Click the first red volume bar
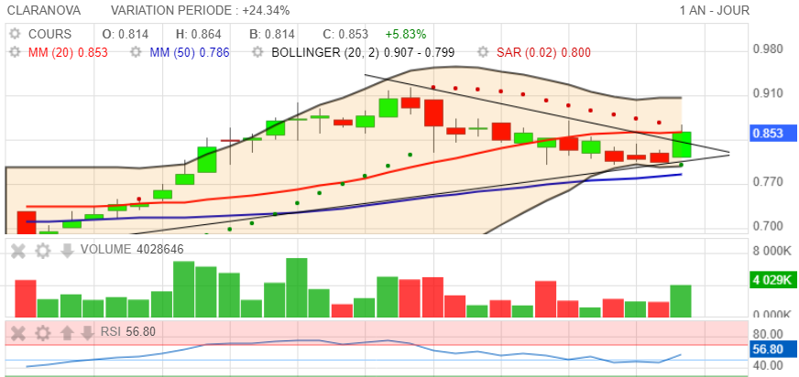Screen dimensions: 799x377 pyautogui.click(x=26, y=298)
